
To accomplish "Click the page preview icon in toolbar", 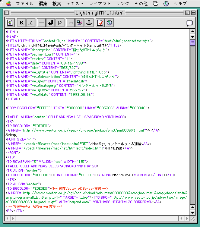I will point(10,23).
